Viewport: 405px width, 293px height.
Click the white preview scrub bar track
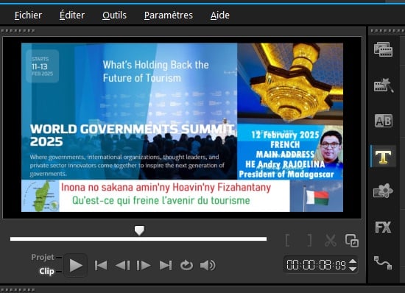pos(138,239)
